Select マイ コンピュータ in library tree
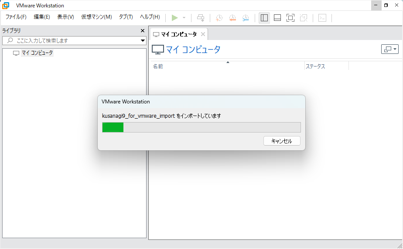Screen dimensions: 403x249 pos(37,53)
